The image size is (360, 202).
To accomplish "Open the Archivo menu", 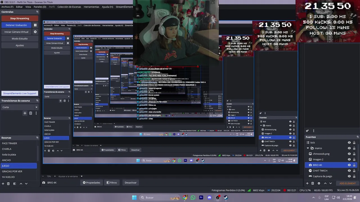I will (7, 7).
